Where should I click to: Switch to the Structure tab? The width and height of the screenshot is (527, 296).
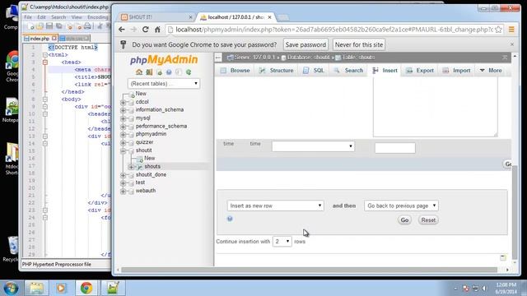click(x=277, y=71)
